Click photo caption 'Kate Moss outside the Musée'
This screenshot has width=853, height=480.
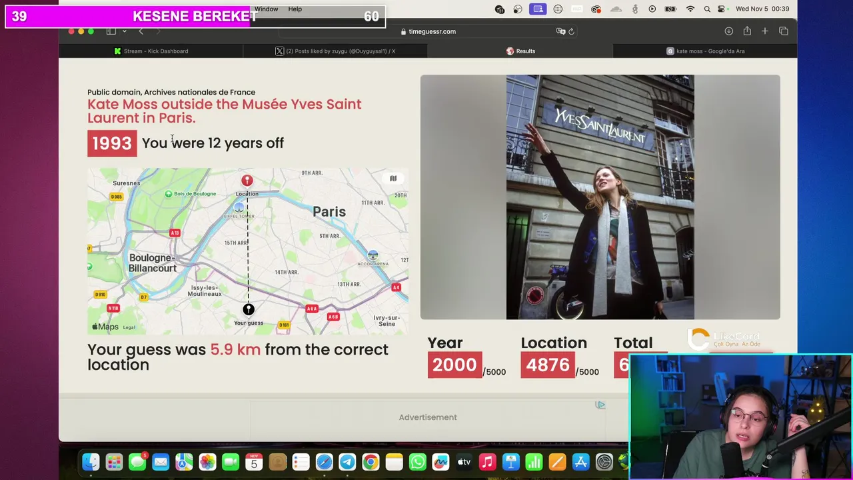tap(225, 111)
